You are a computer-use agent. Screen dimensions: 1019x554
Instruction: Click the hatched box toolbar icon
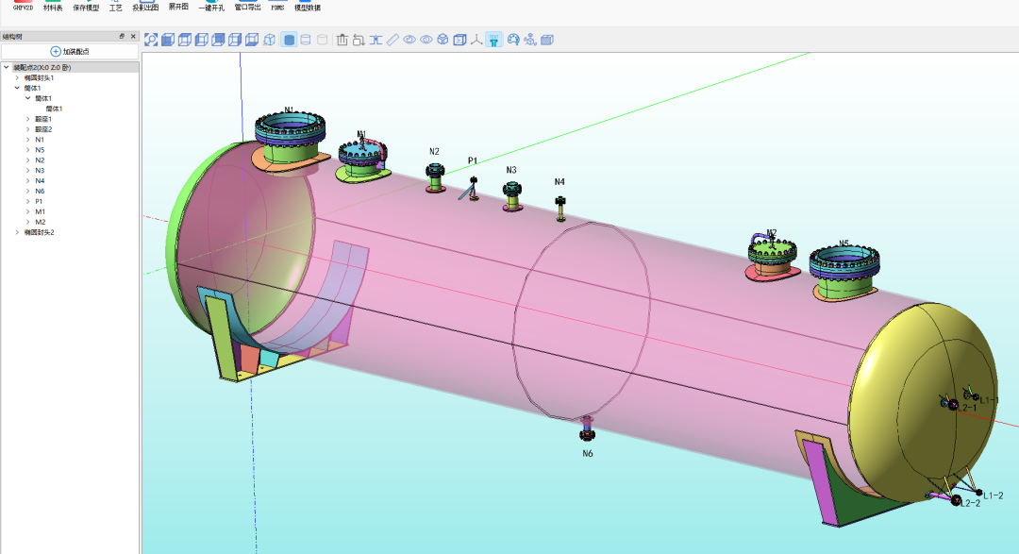tap(547, 40)
